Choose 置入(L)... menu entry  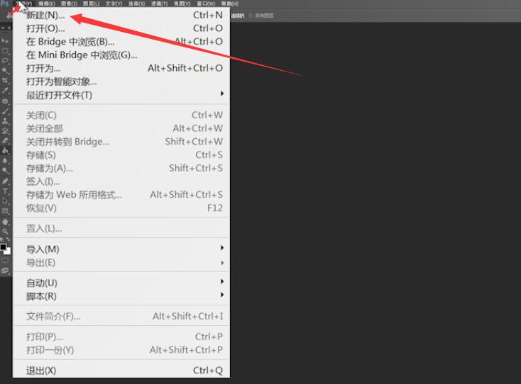[x=121, y=228]
